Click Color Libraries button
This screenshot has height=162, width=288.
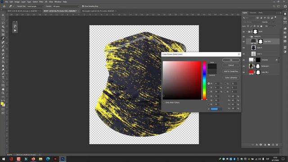pyautogui.click(x=231, y=77)
